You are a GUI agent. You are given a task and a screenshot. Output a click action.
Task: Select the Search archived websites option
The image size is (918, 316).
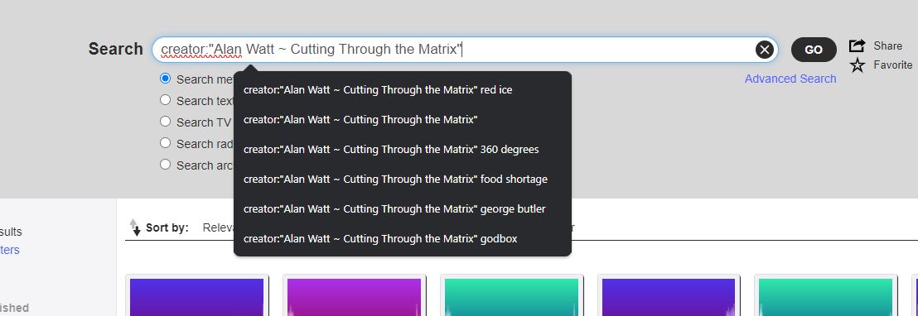point(165,165)
